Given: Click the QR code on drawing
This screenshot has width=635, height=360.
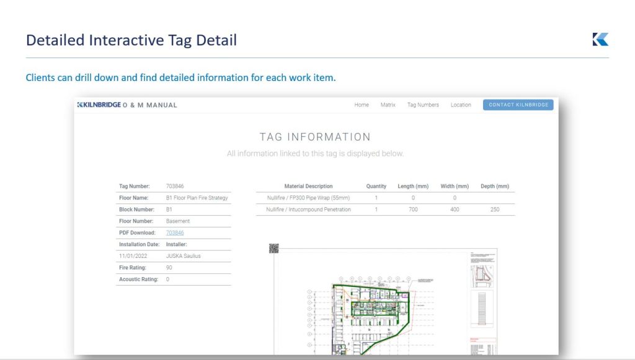Looking at the screenshot, I should 273,248.
